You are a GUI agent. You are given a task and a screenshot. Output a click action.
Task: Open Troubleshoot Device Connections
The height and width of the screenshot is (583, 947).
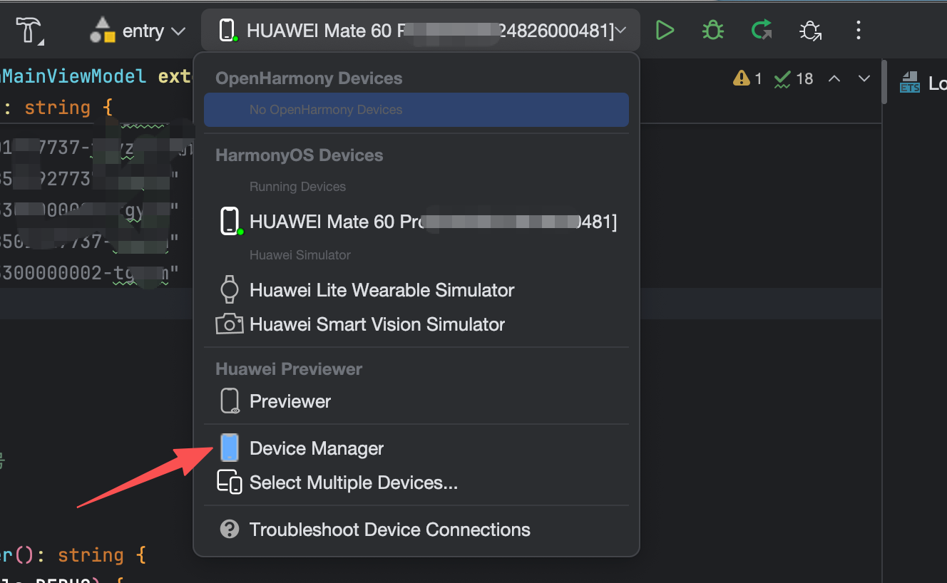[x=389, y=530]
